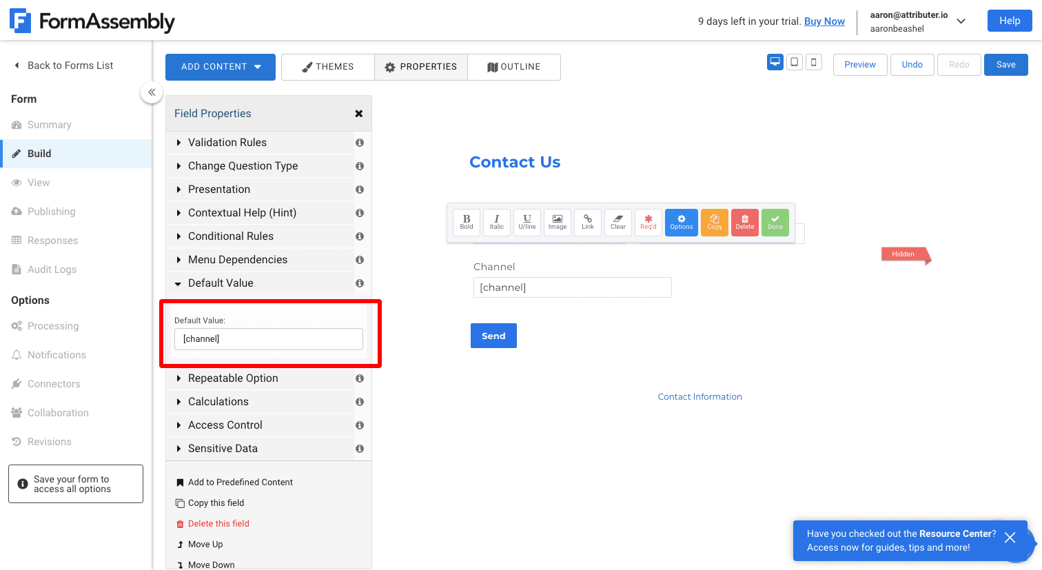
Task: Duplicate the field using the orange Copy icon
Action: click(714, 222)
